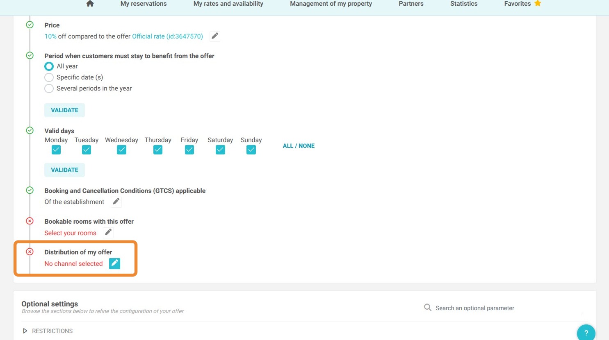
Task: Uncheck the Thursday checkbox
Action: click(x=158, y=150)
